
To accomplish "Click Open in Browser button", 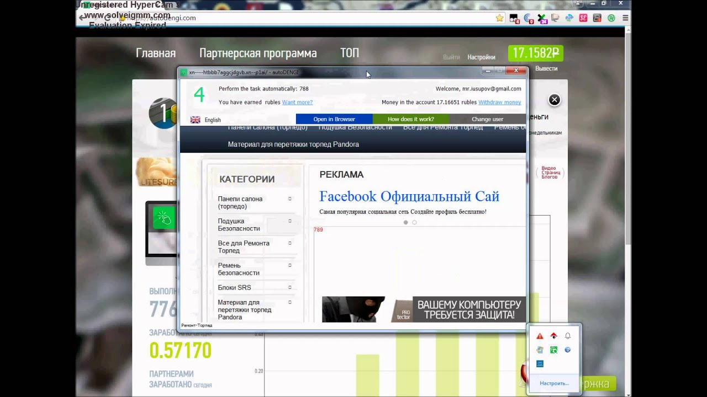I will 334,119.
